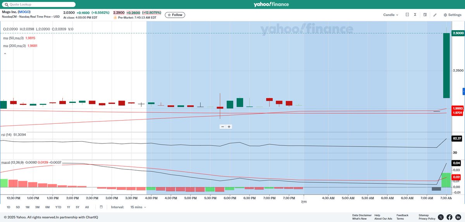Open the Privacy Policy link
Viewport: 465px width, 222px height.
point(427,219)
